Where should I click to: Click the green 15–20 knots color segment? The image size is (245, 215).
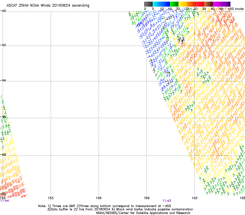(174, 4)
